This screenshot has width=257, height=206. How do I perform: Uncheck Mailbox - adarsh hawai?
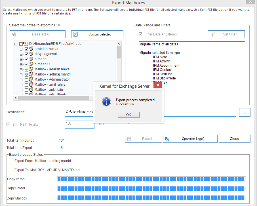pyautogui.click(x=26, y=70)
